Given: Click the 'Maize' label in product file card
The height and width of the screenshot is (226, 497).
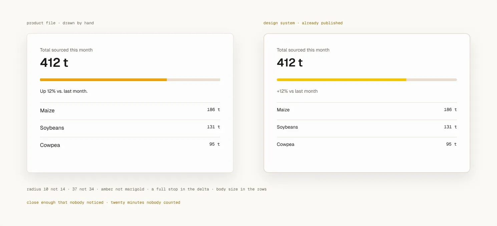Looking at the screenshot, I should (x=47, y=111).
